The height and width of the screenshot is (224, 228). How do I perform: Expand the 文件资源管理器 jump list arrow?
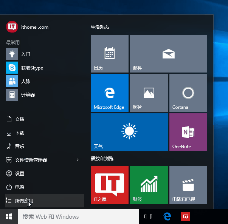[x=78, y=160]
